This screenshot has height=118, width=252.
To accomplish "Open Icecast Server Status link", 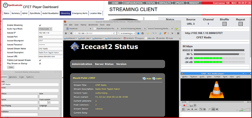I will pyautogui.click(x=104, y=64).
